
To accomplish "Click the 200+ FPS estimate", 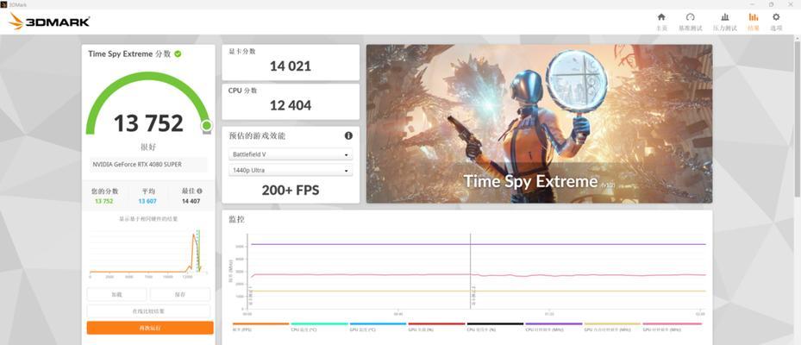I will [x=291, y=191].
